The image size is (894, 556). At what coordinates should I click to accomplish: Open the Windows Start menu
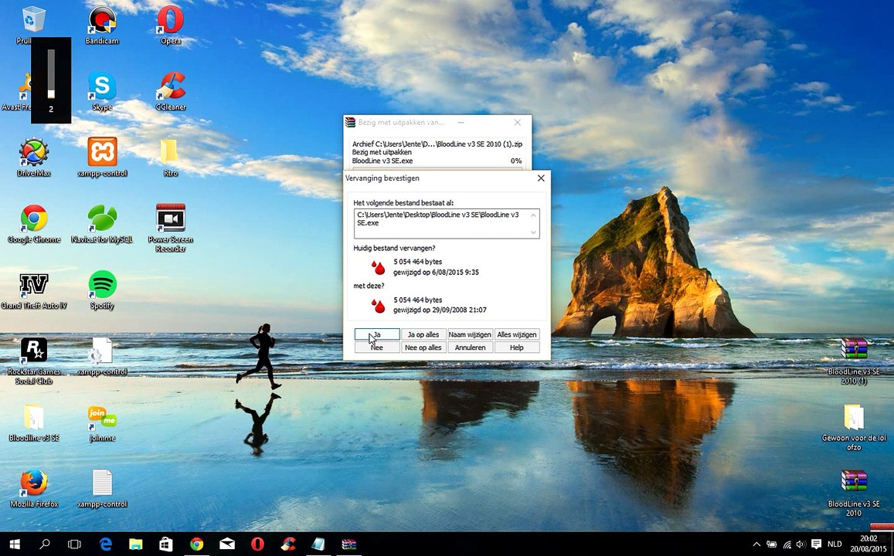point(15,544)
